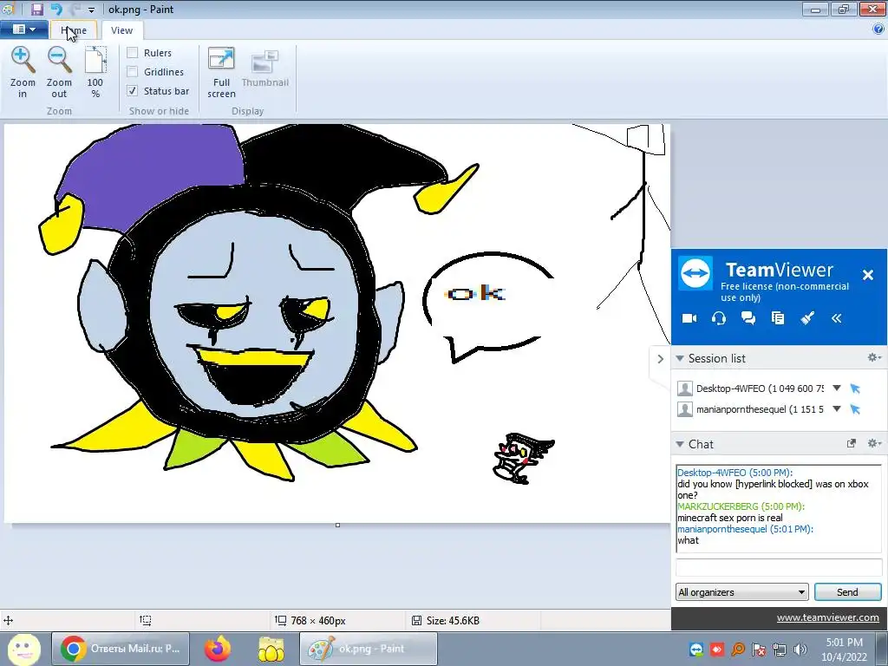
Task: Click the Undo arrow in quick access toolbar
Action: coord(56,9)
